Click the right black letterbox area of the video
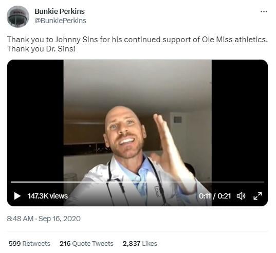The image size is (276, 253). [x=240, y=120]
